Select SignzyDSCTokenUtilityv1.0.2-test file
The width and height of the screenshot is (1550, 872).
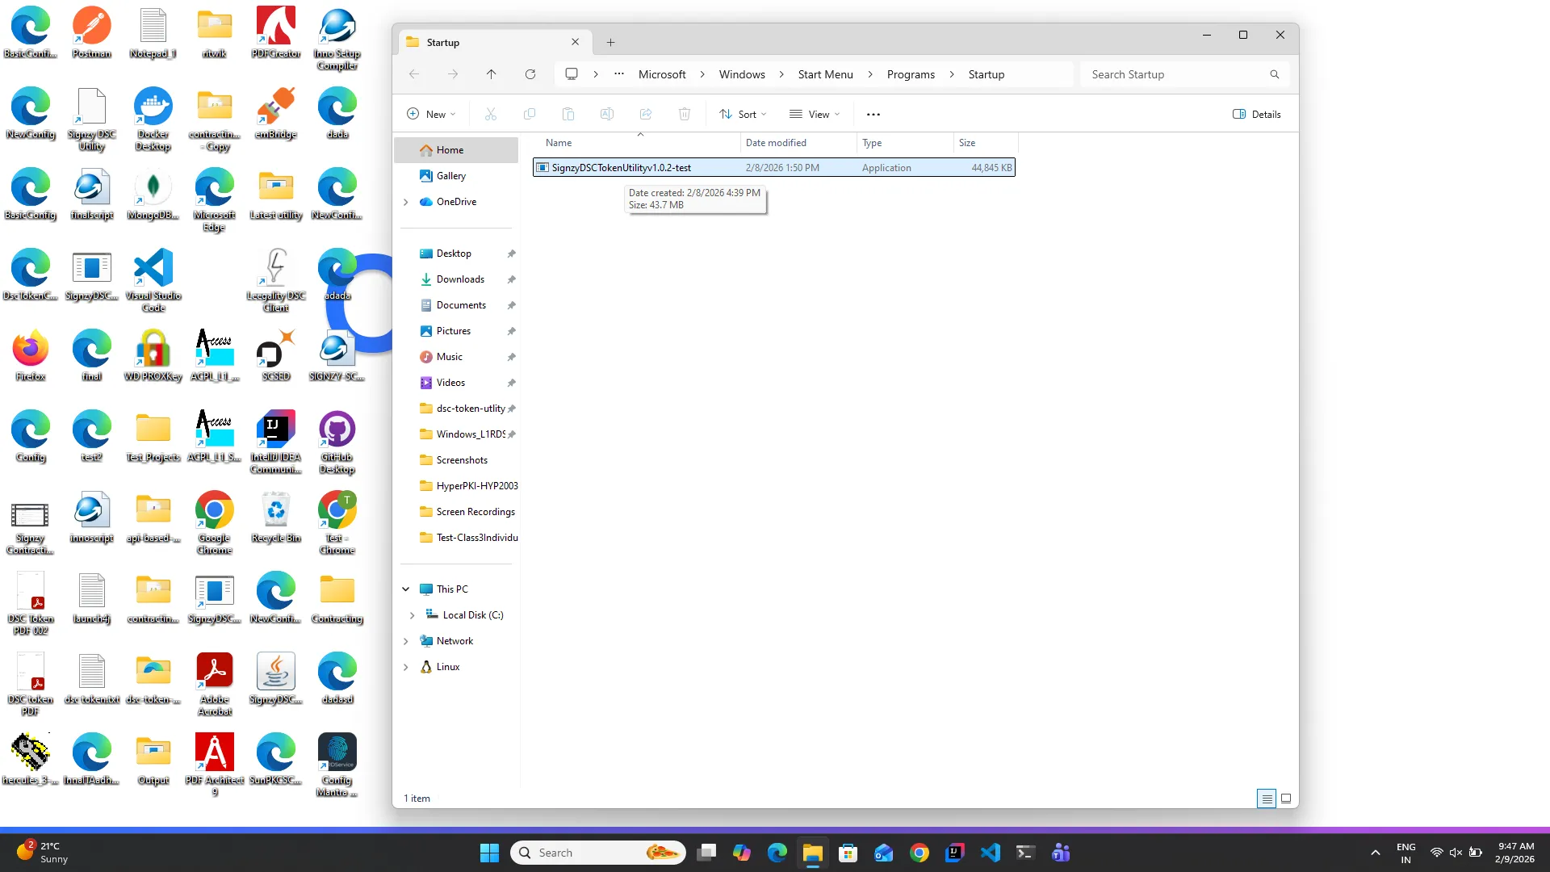(773, 168)
